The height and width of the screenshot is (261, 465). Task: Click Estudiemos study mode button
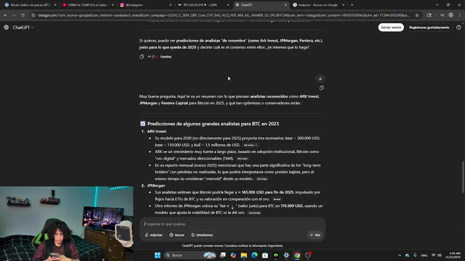point(202,235)
